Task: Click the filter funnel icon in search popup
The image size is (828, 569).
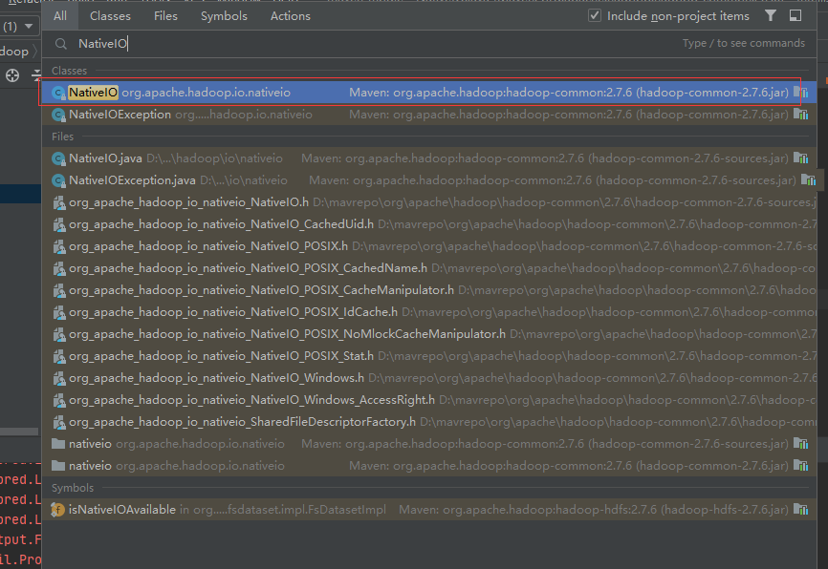Action: (x=772, y=15)
